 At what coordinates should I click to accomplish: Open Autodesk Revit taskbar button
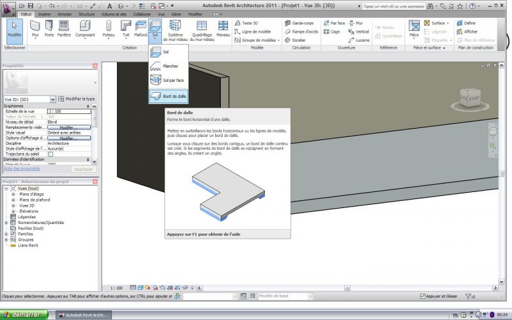pyautogui.click(x=84, y=315)
